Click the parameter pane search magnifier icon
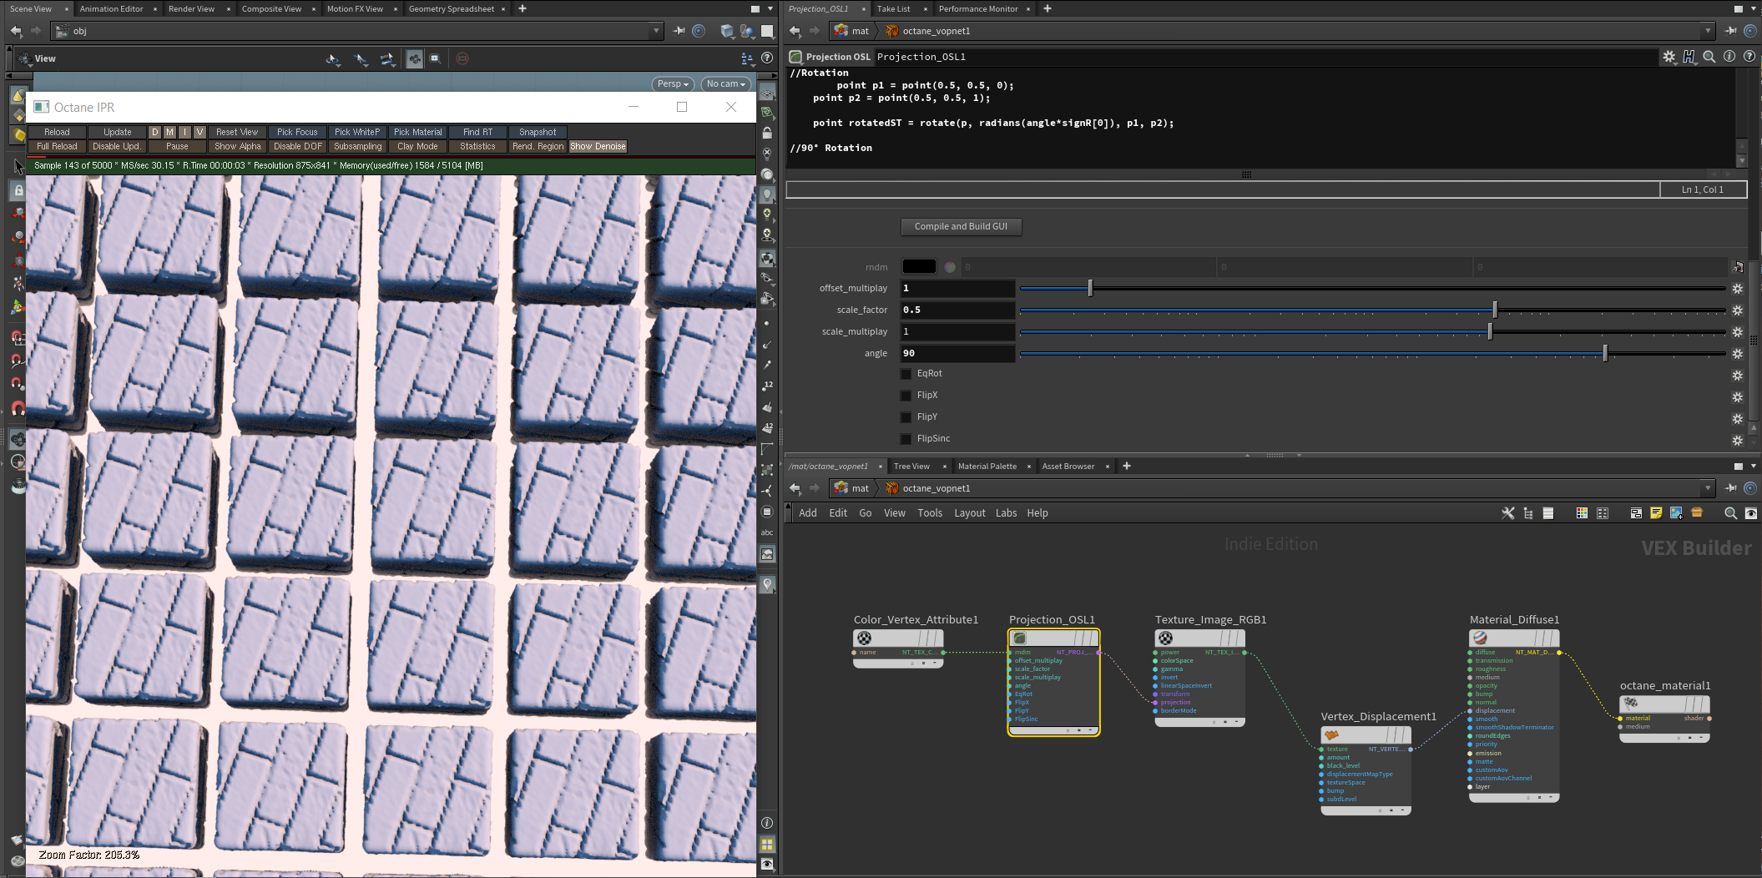This screenshot has height=878, width=1762. click(x=1709, y=57)
